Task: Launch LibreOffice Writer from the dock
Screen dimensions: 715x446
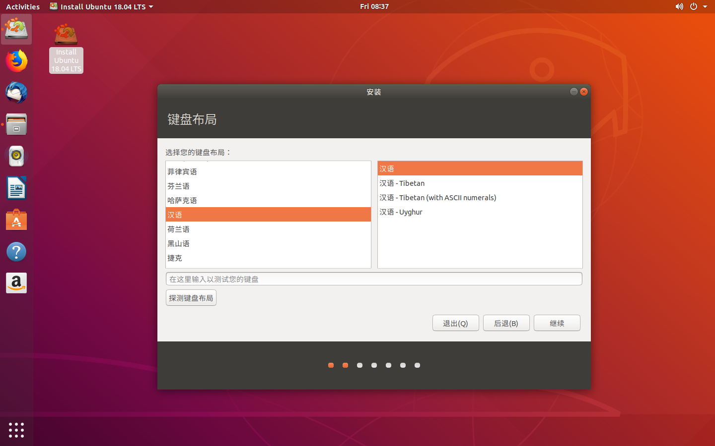Action: coord(16,188)
